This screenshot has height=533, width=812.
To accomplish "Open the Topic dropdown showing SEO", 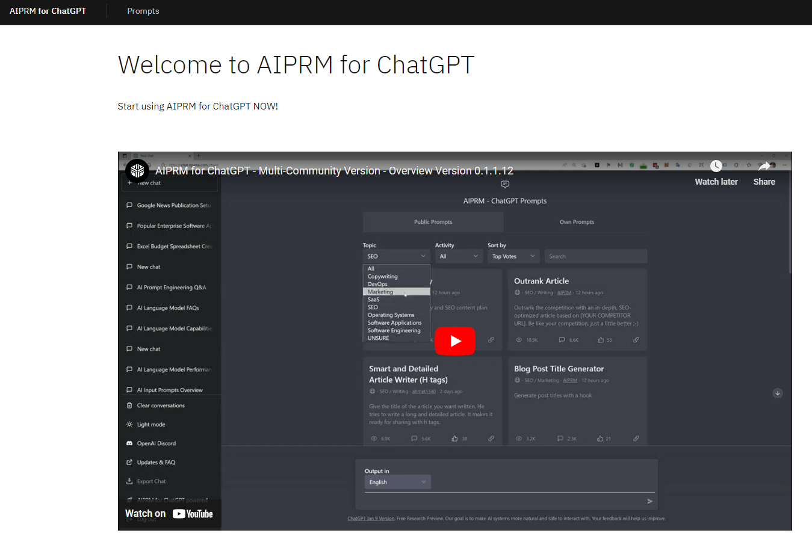I will click(x=396, y=256).
